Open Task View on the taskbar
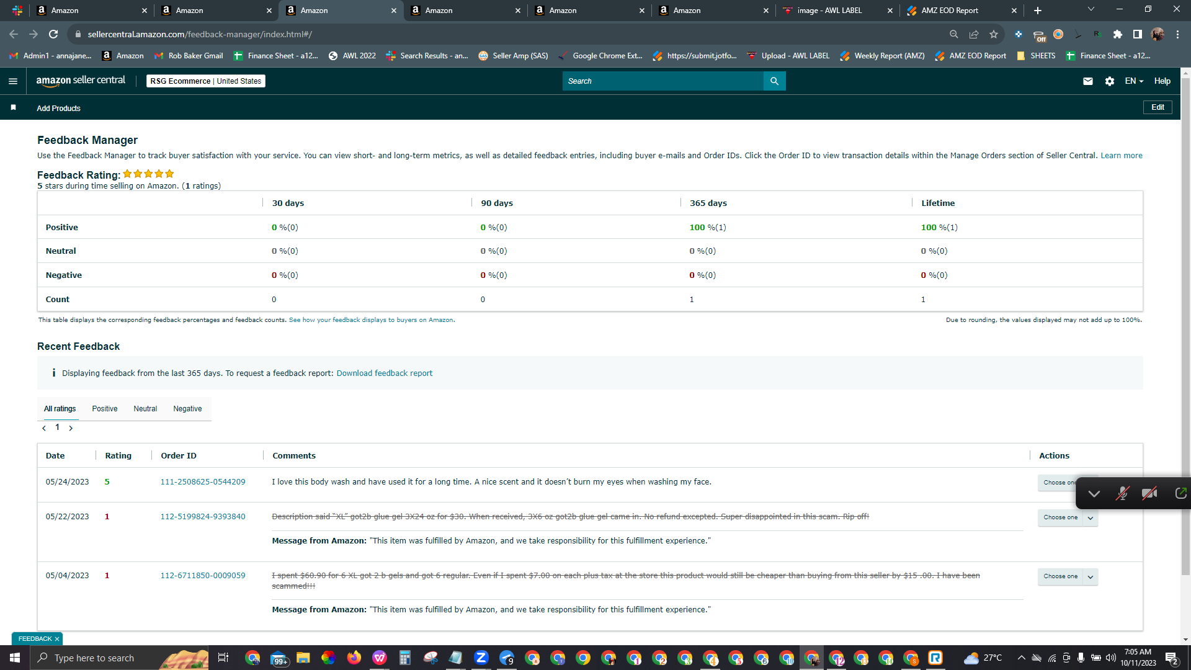The width and height of the screenshot is (1191, 670). click(x=223, y=658)
